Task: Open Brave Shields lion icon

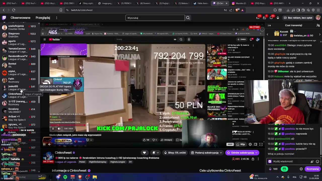Action: point(237,10)
